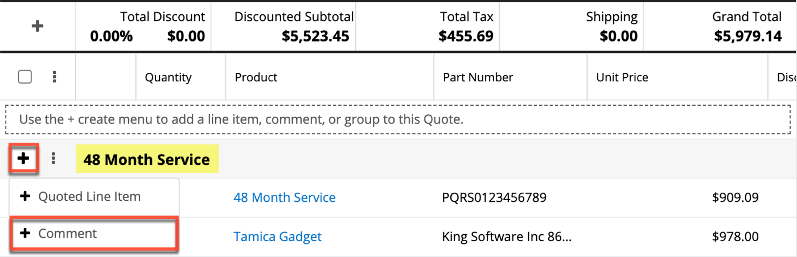This screenshot has height=257, width=797.
Task: Open the Tamica Gadget product link
Action: click(277, 237)
